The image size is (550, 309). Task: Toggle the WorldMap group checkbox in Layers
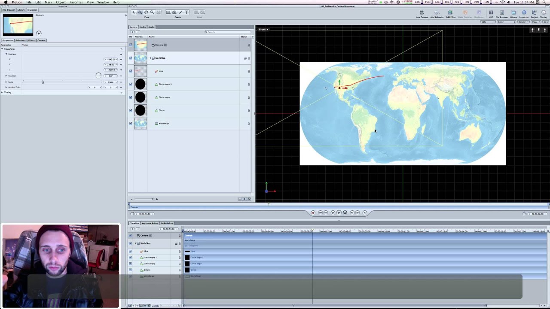pos(131,58)
